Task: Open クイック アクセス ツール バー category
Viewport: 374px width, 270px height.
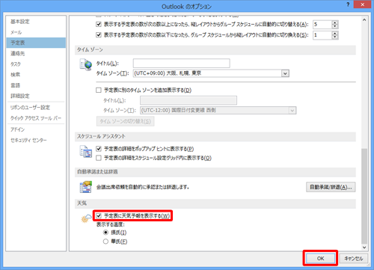Action: [x=36, y=118]
